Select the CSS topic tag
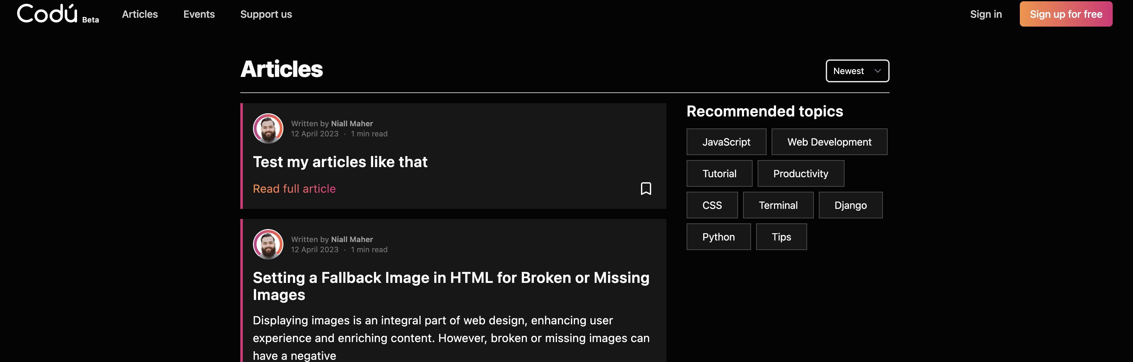 coord(712,205)
